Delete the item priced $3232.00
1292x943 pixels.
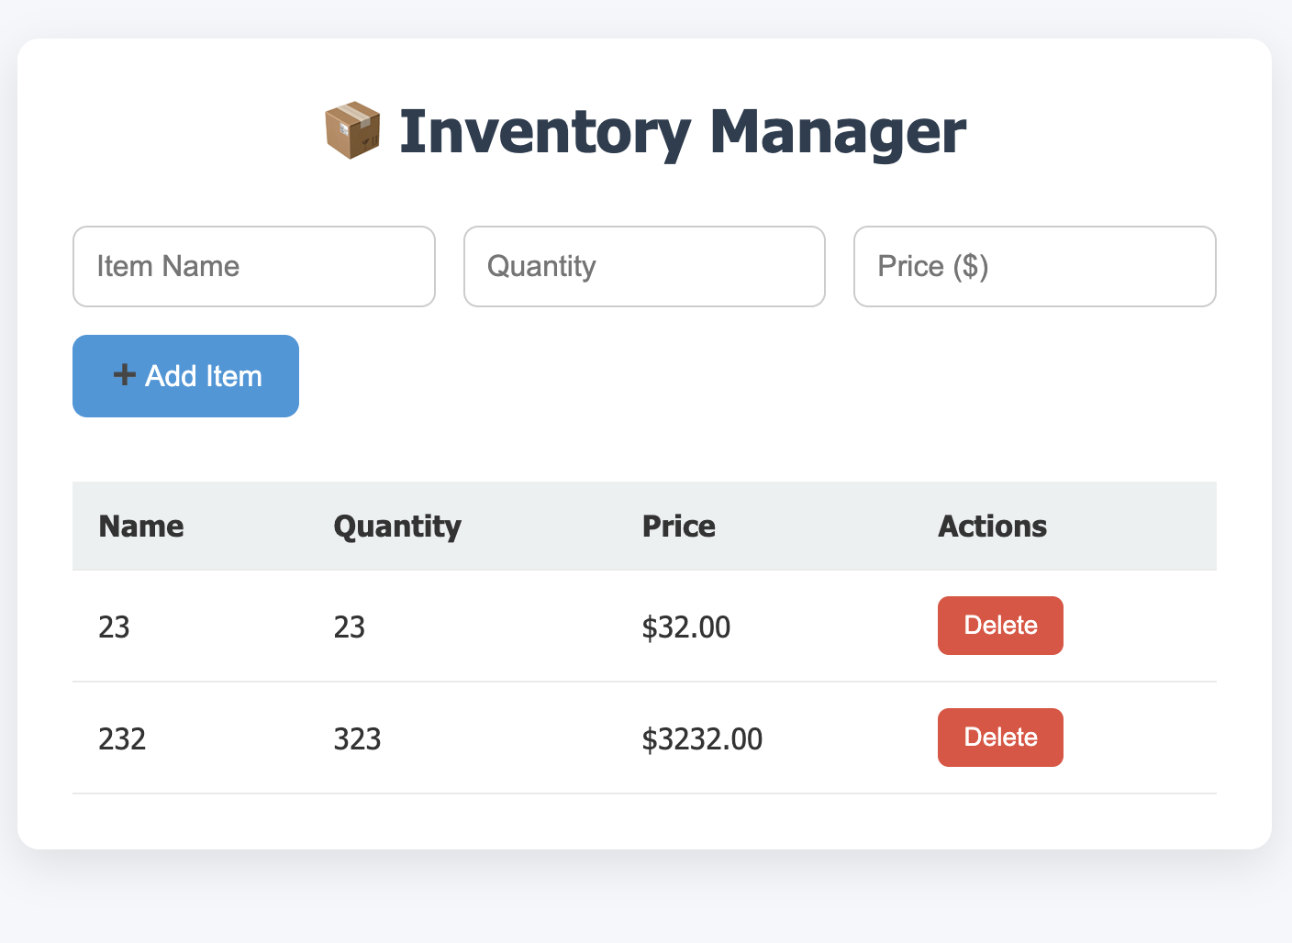pos(1000,738)
